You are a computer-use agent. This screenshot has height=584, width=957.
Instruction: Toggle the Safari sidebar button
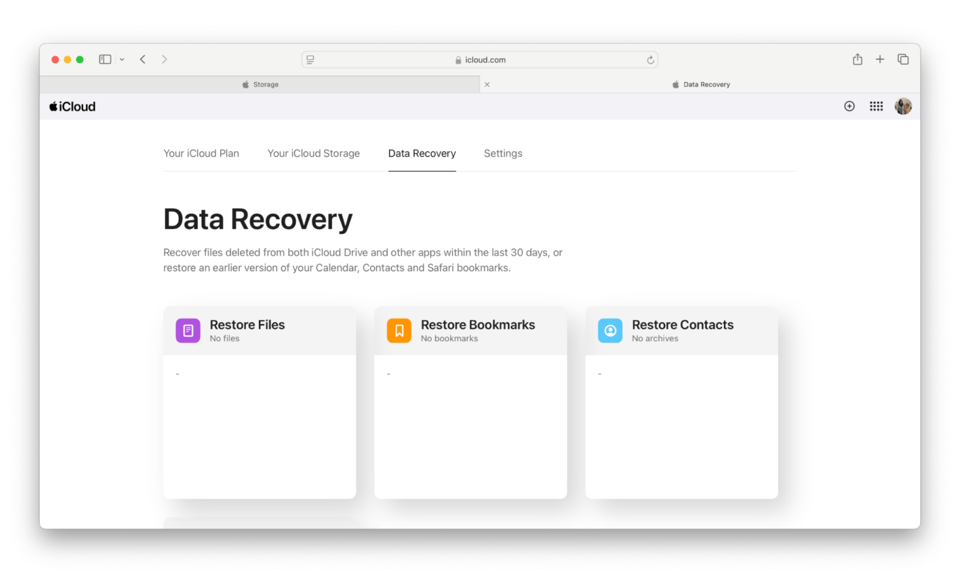pos(105,60)
